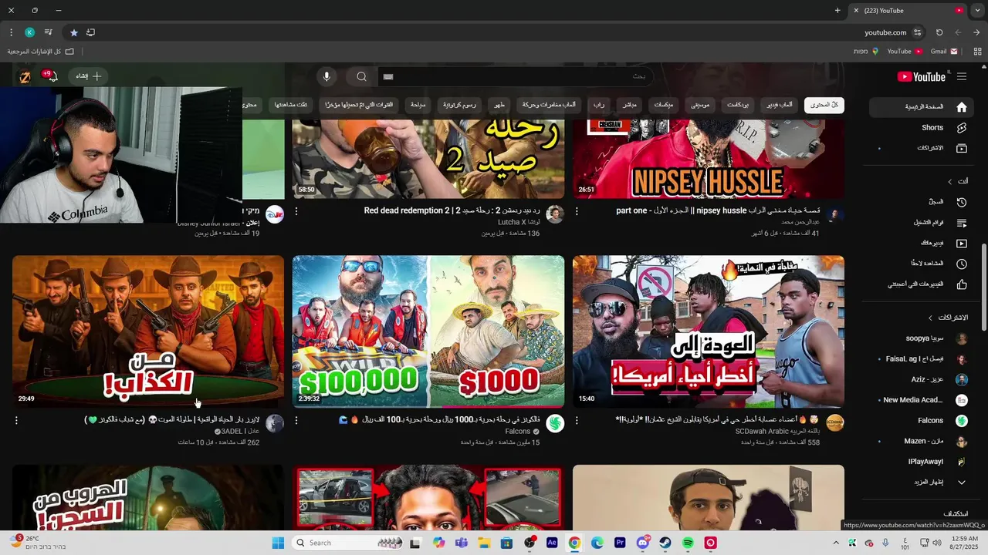Viewport: 988px width, 555px height.
Task: Open the رحلة صيد 2 video thumbnail
Action: click(428, 160)
